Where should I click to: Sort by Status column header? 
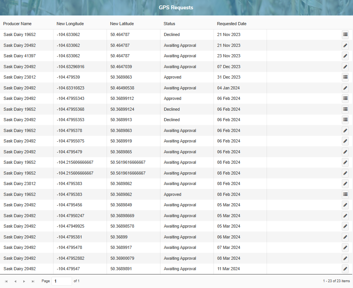click(169, 24)
